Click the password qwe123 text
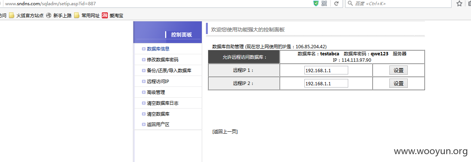471x162 pixels. [379, 54]
